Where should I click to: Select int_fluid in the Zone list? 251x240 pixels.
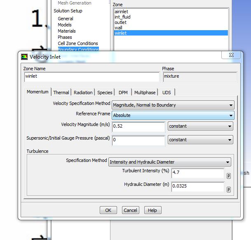171,17
